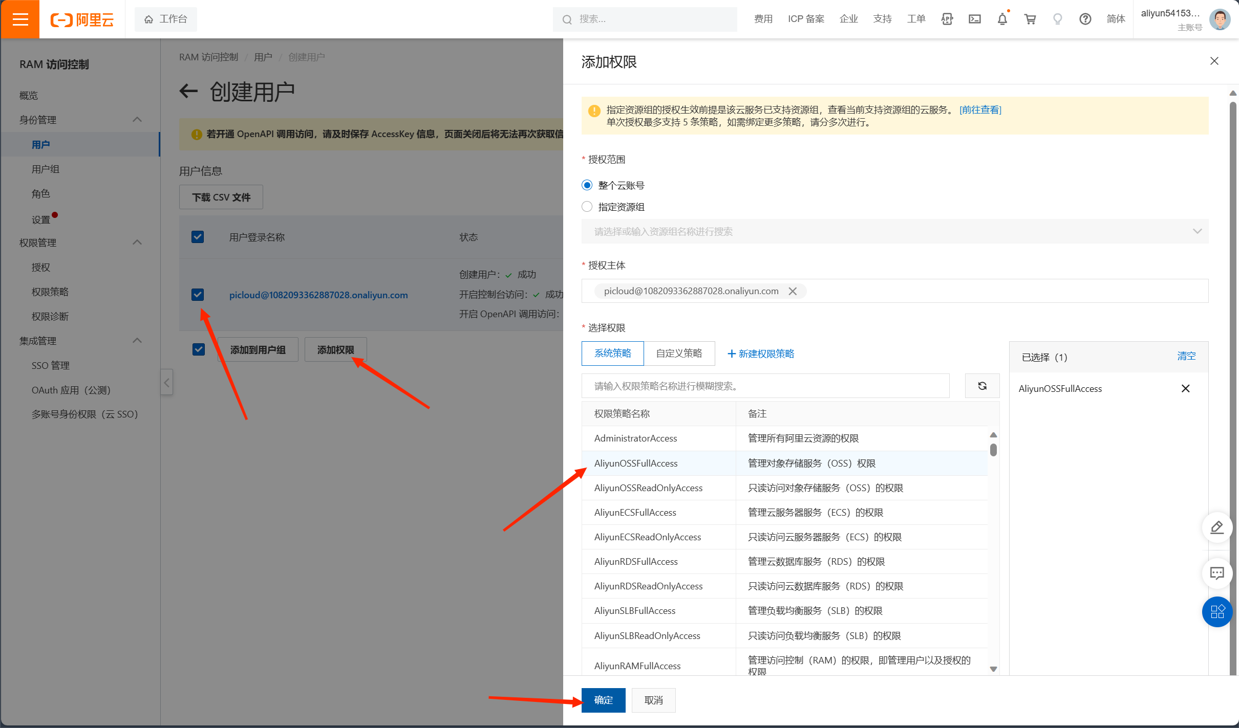The image size is (1239, 728).
Task: Open the hamburger main menu
Action: coord(20,19)
